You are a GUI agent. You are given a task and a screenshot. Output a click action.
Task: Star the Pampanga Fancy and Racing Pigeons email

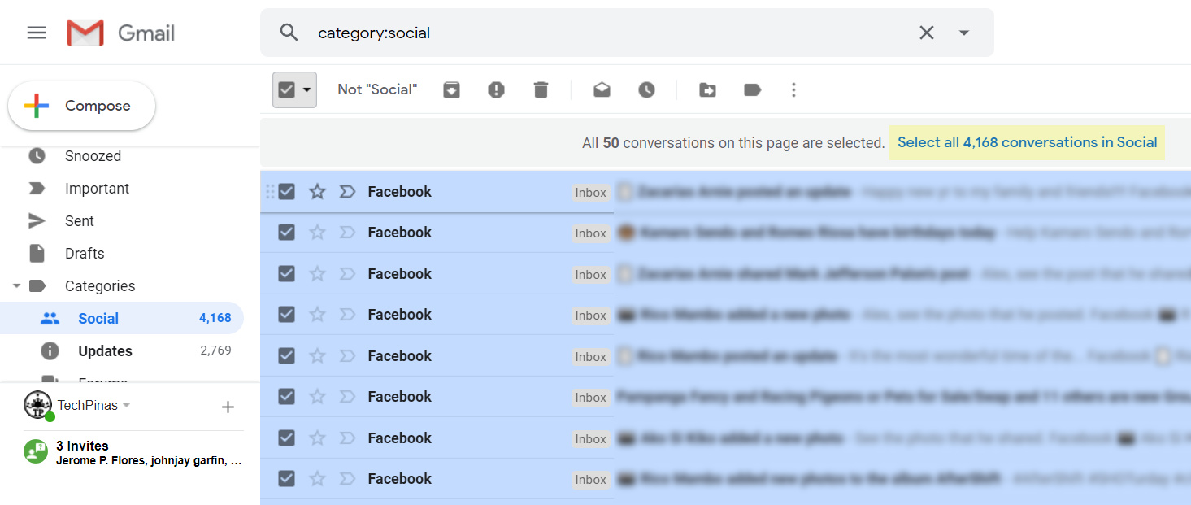pyautogui.click(x=317, y=397)
